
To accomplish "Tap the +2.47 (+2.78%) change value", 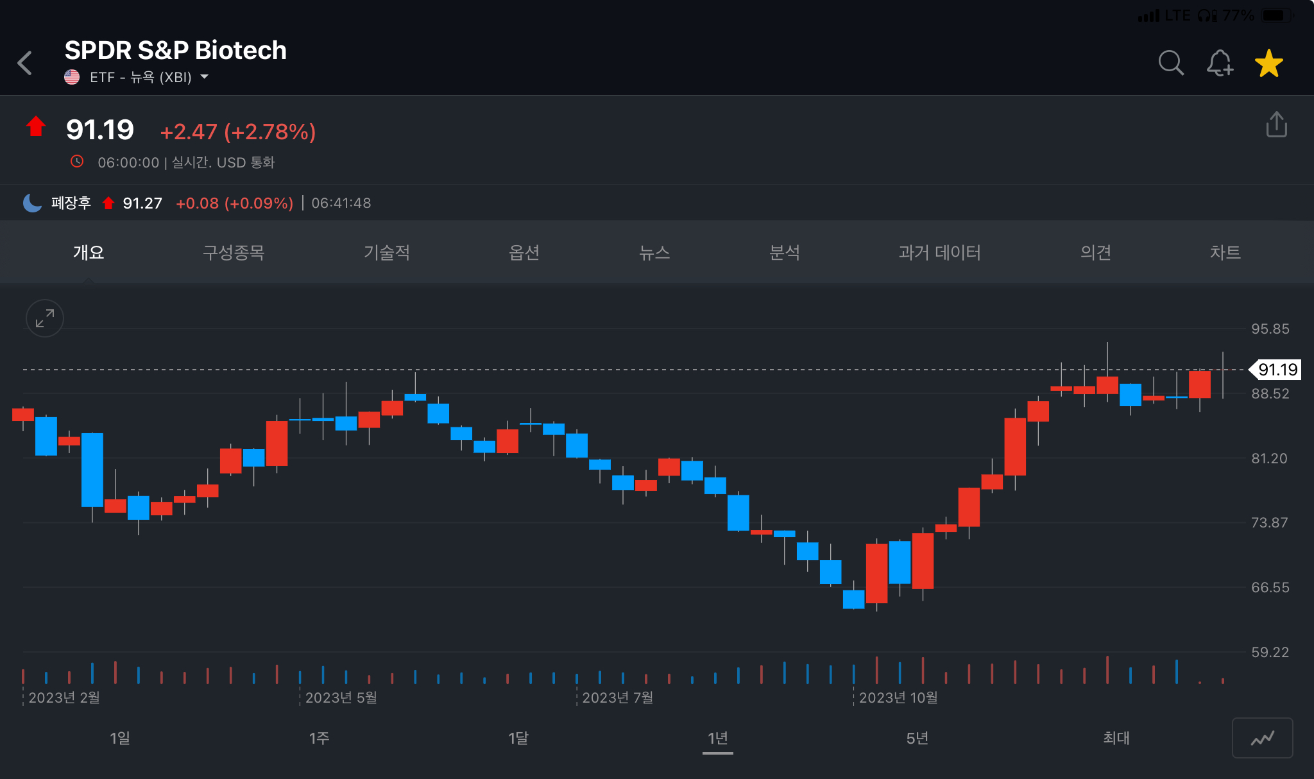I will coord(238,132).
